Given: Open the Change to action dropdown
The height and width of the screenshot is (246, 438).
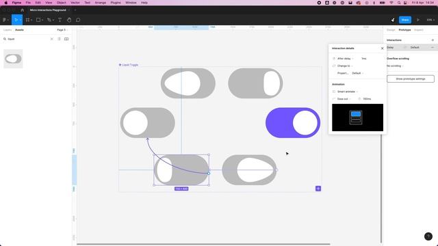Looking at the screenshot, I should [x=345, y=66].
